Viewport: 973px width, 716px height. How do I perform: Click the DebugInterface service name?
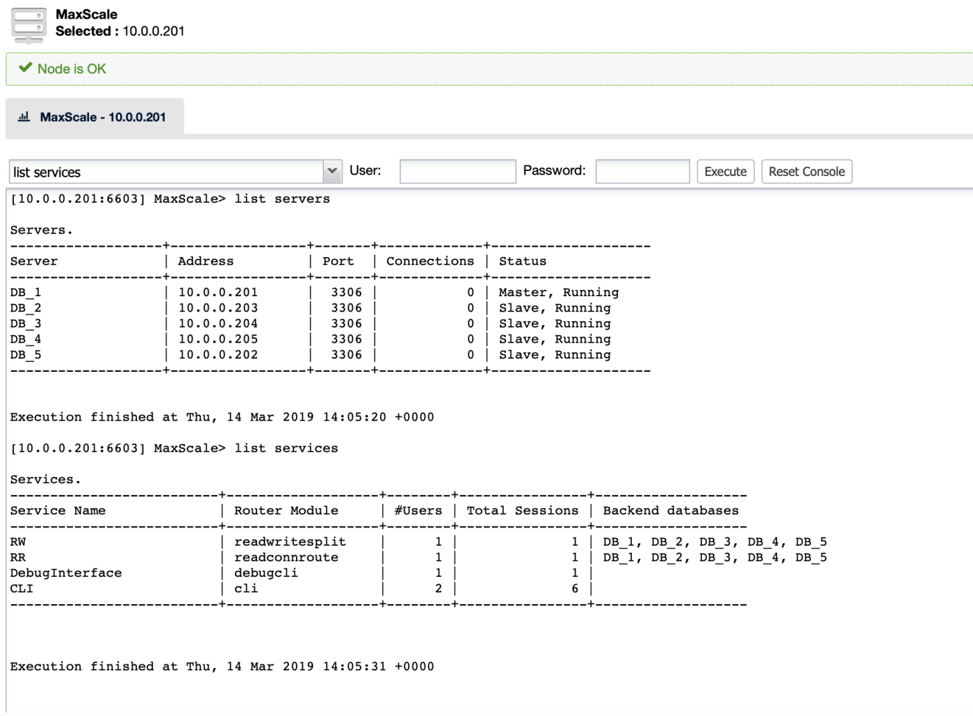[66, 572]
